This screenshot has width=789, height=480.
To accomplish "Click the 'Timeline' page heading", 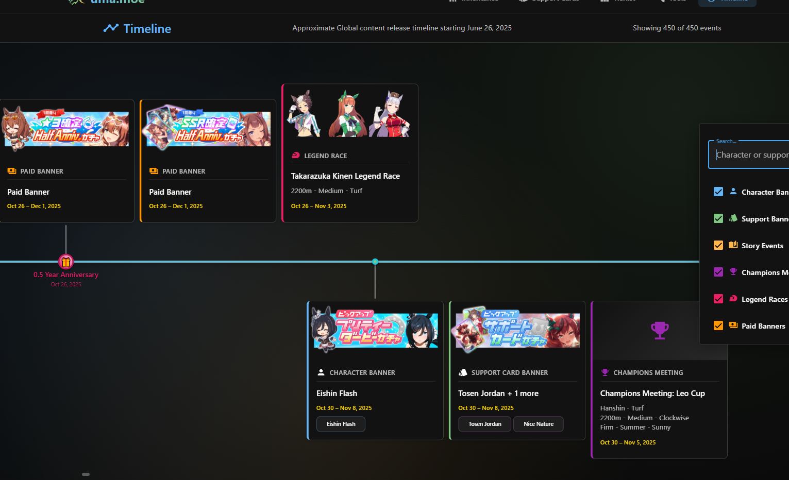I will pos(147,28).
